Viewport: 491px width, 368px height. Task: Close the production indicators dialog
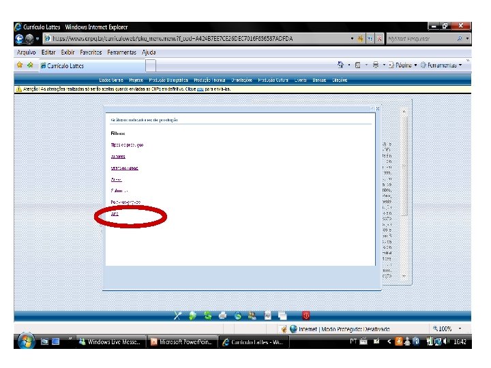(x=378, y=108)
